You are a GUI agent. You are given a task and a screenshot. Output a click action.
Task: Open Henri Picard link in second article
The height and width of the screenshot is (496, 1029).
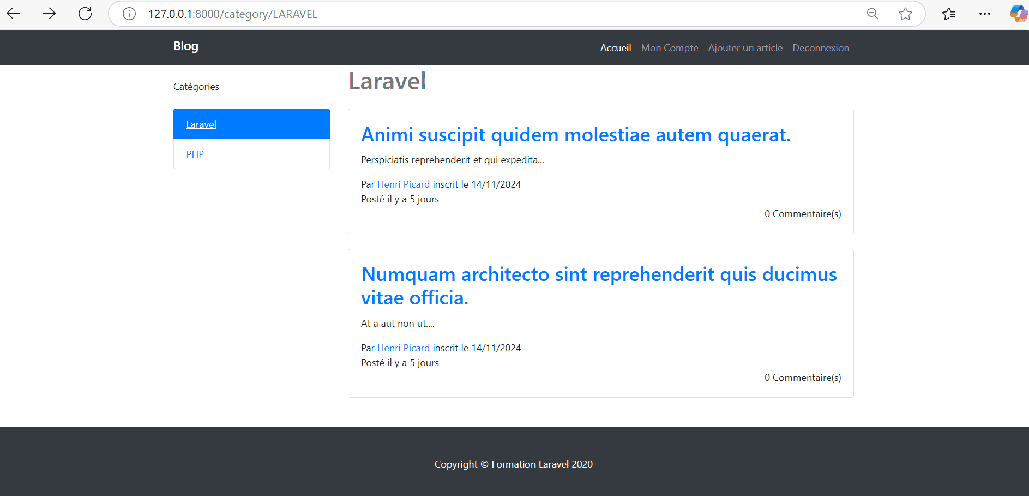click(404, 348)
